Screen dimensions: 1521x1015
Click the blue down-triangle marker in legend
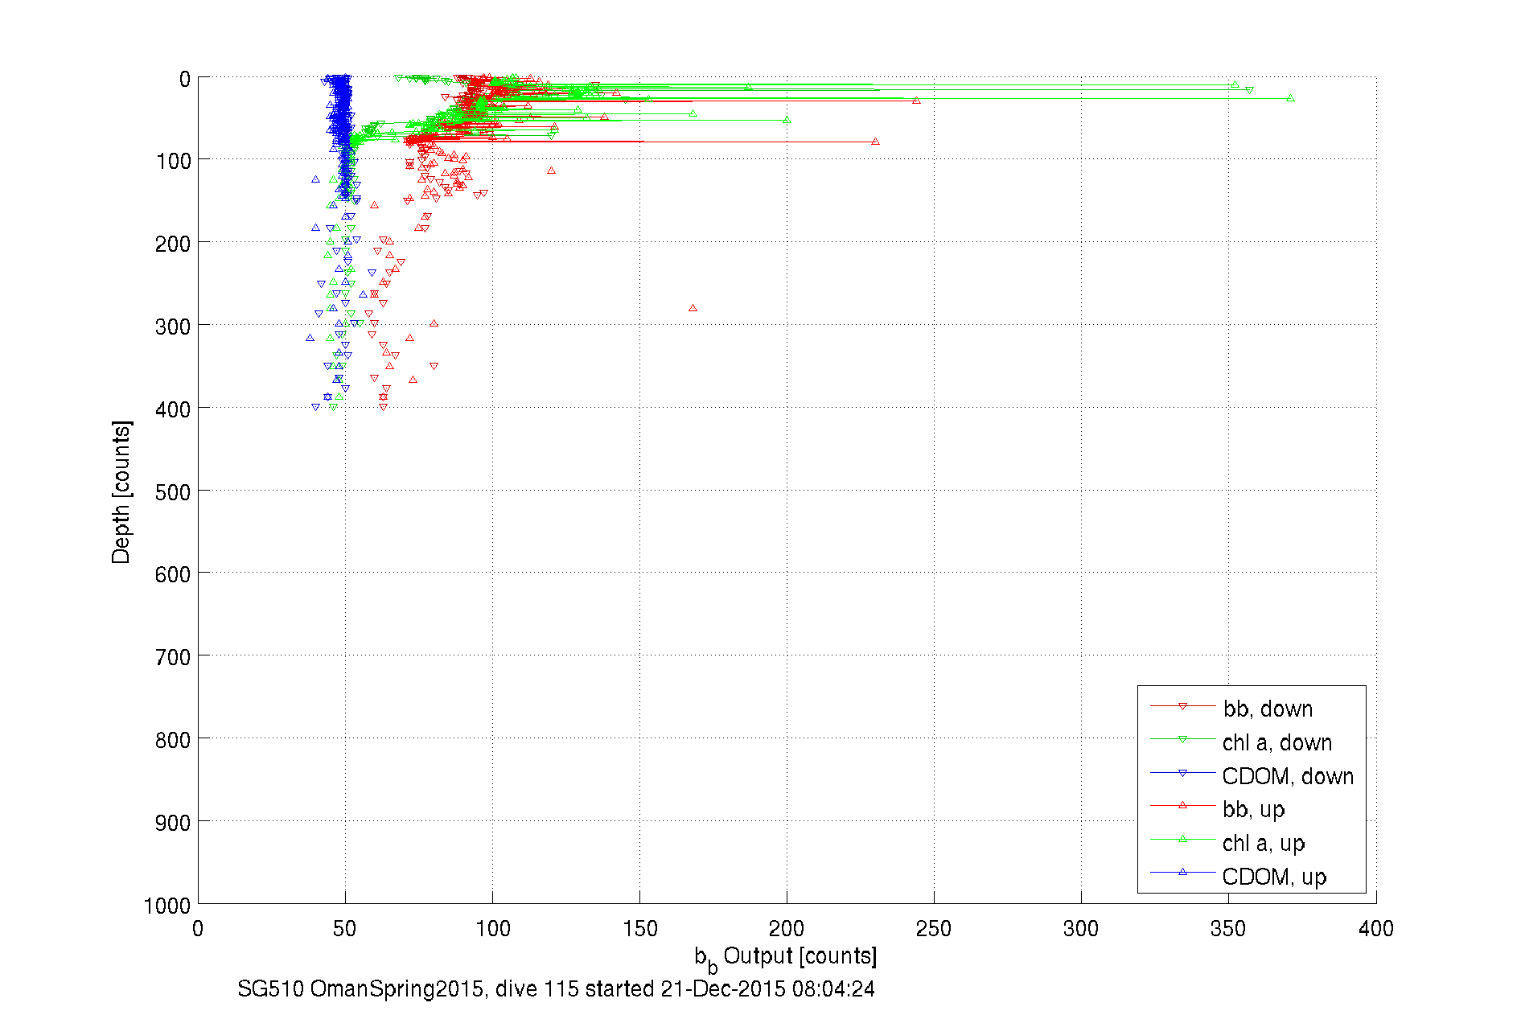pos(1182,773)
